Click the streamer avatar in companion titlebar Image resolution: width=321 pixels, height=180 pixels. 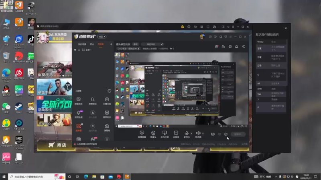(x=202, y=36)
